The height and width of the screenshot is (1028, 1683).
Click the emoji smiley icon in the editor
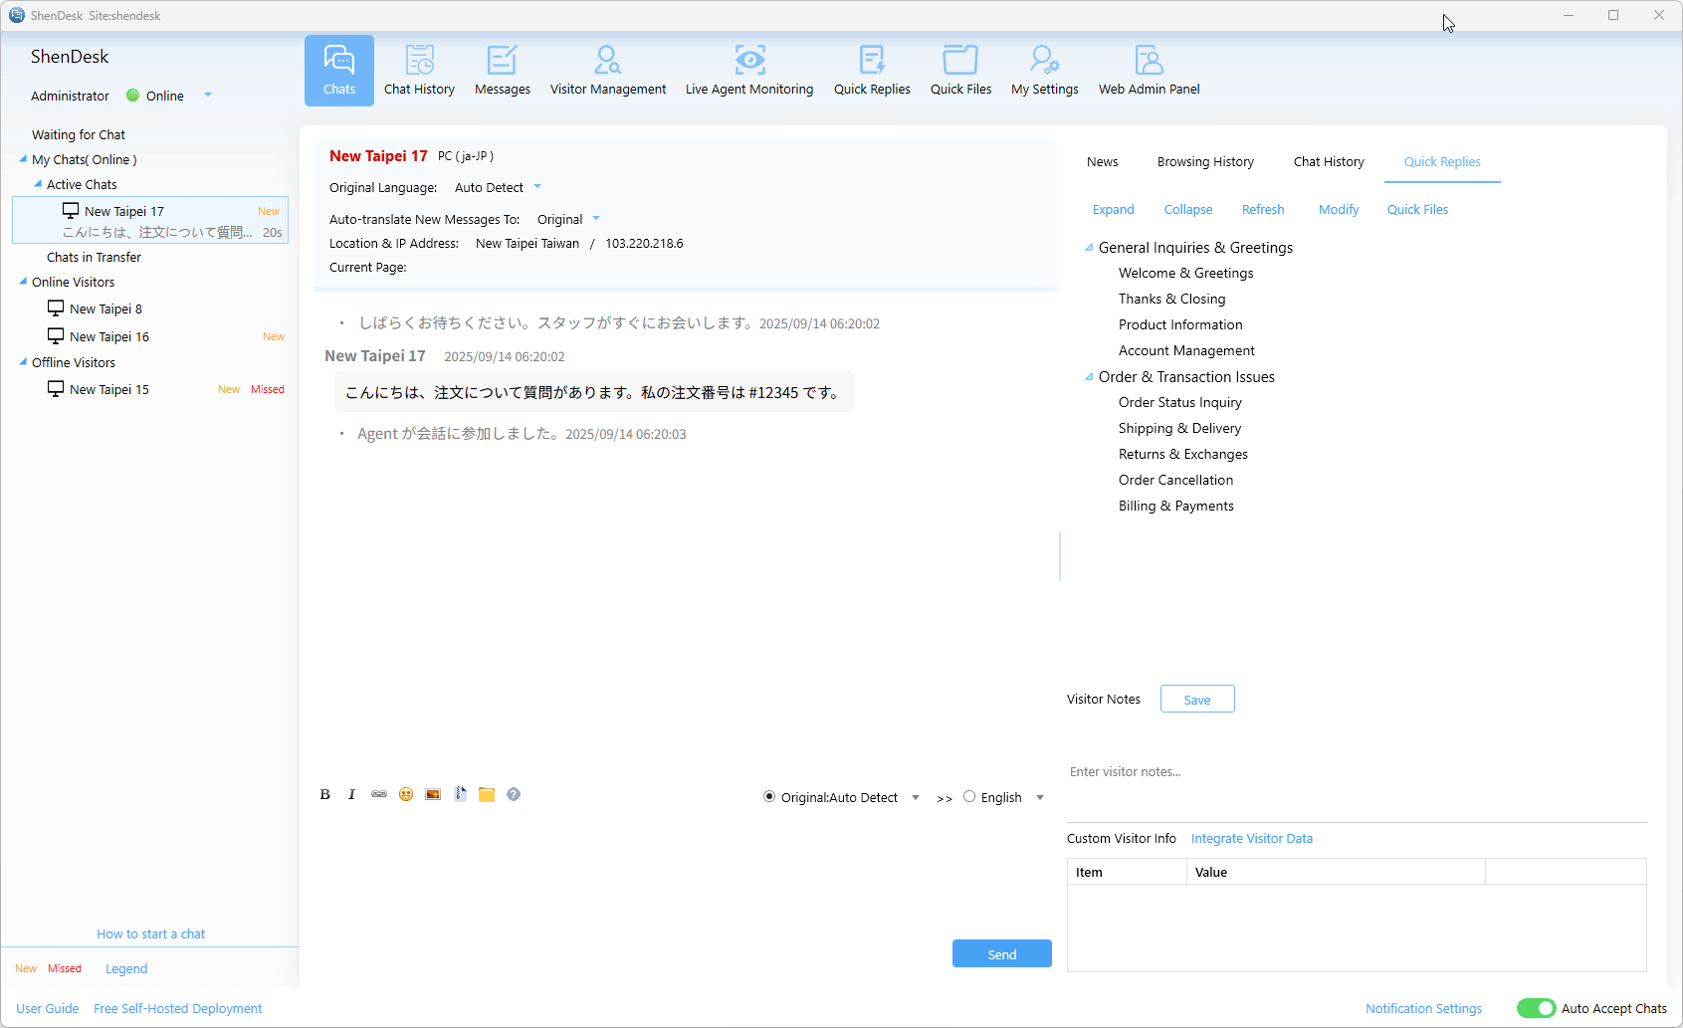(x=406, y=794)
